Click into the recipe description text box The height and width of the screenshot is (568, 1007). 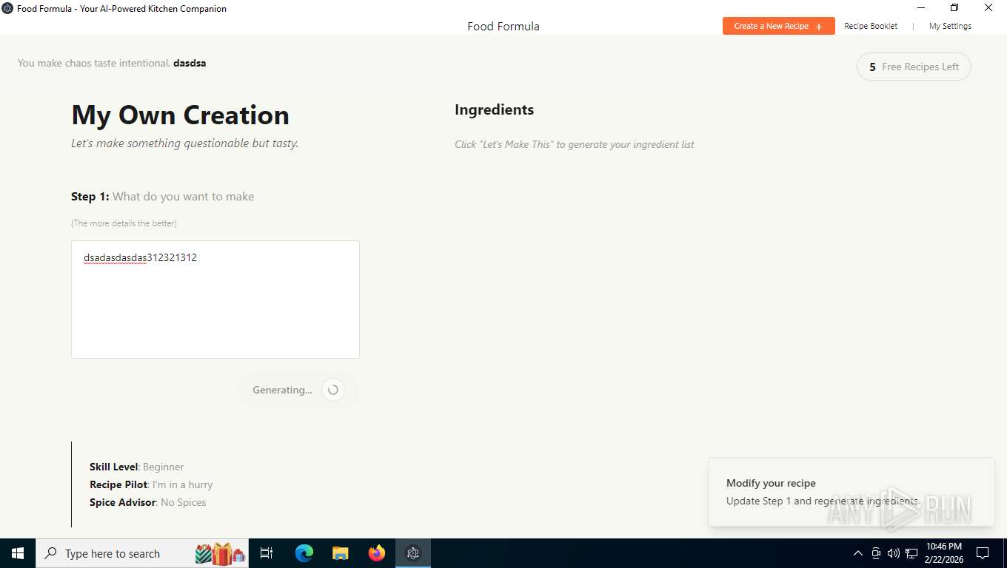[215, 300]
